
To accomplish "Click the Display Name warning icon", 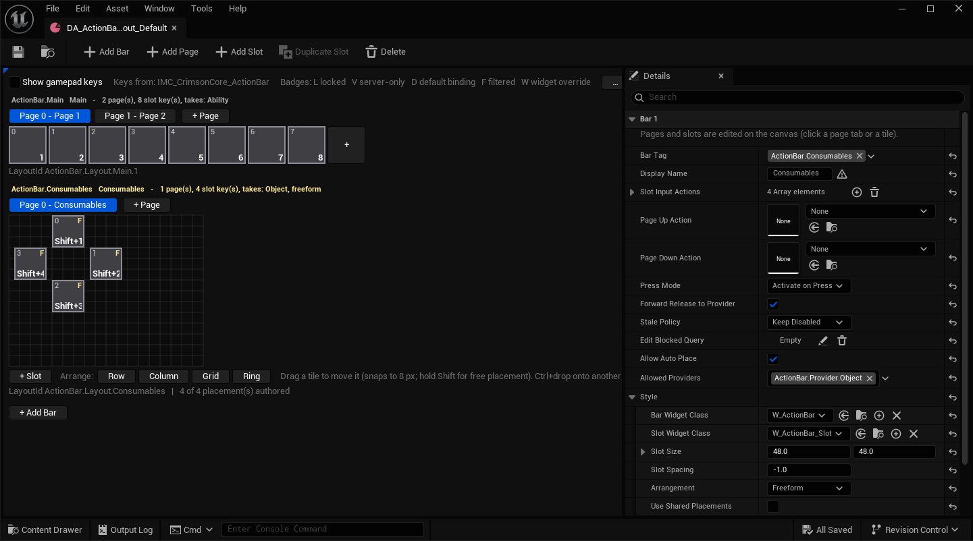I will (842, 174).
